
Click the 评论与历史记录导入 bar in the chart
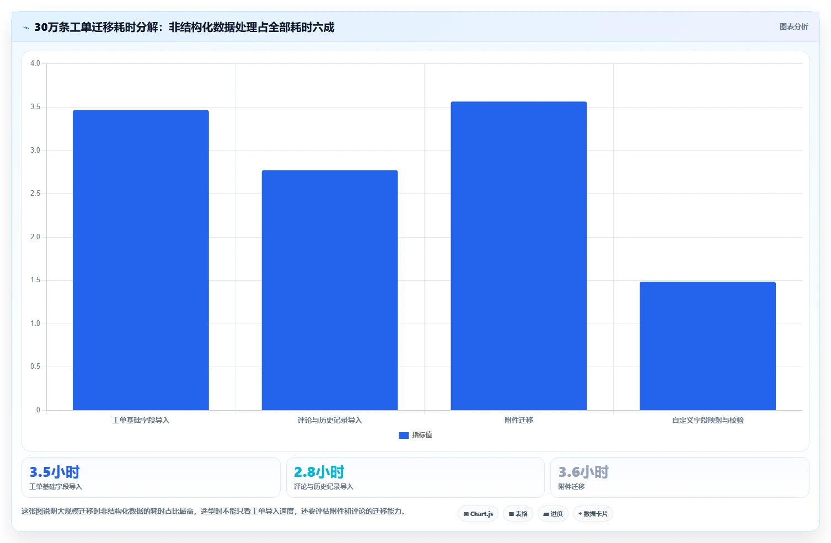(330, 290)
